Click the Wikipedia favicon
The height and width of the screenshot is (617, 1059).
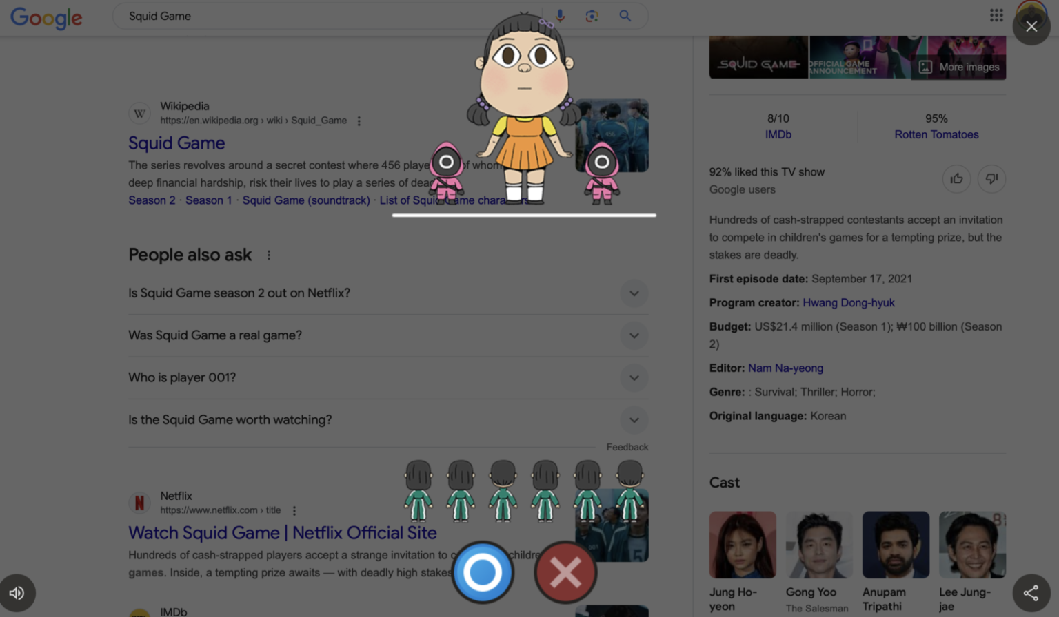click(139, 113)
